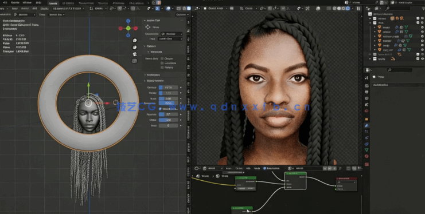Click the pan hand button in left viewport
The width and height of the screenshot is (425, 214).
click(135, 47)
